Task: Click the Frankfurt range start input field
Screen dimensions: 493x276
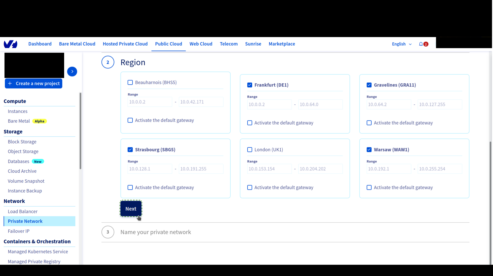Action: pos(269,104)
